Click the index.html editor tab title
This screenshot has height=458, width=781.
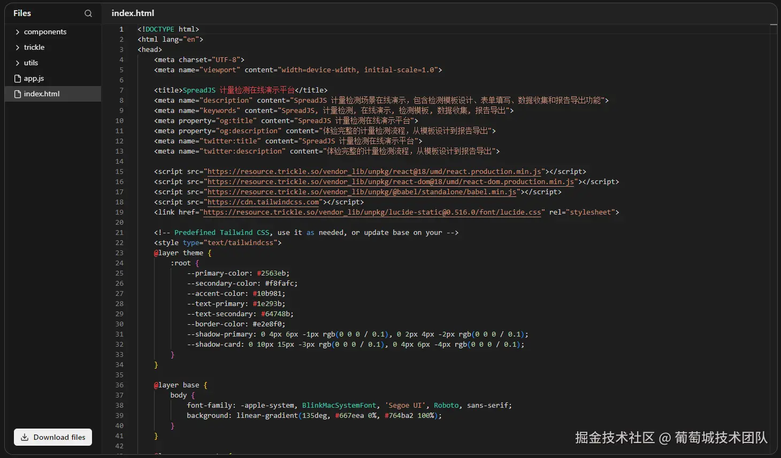click(133, 13)
